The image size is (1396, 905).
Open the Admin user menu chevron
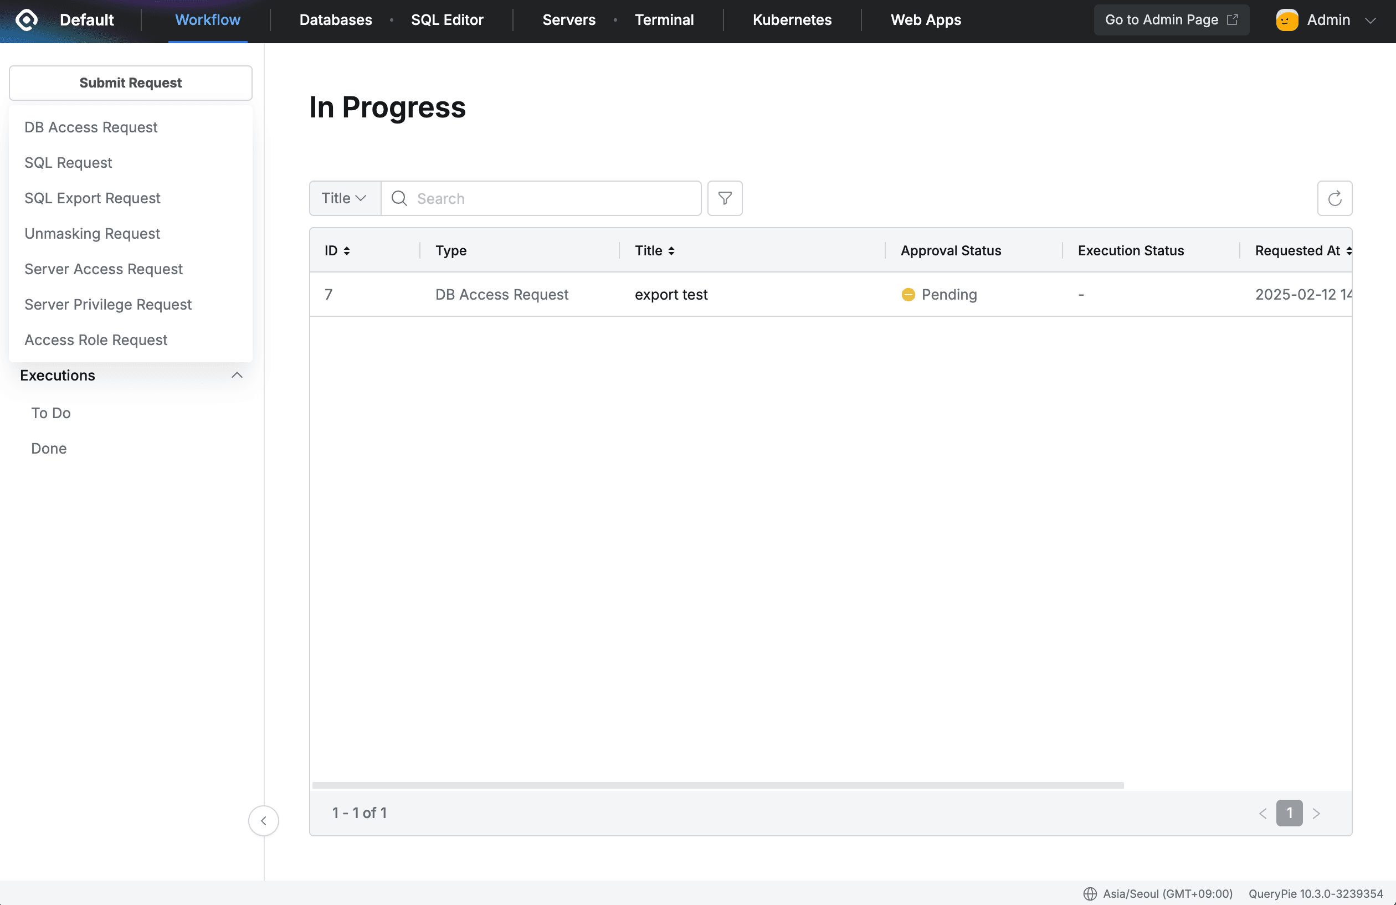pyautogui.click(x=1369, y=20)
